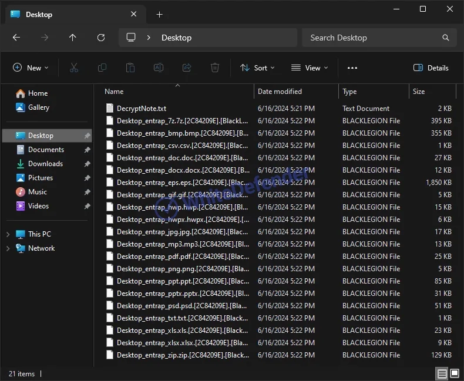The width and height of the screenshot is (464, 381).
Task: Open the View dropdown menu
Action: (x=310, y=68)
